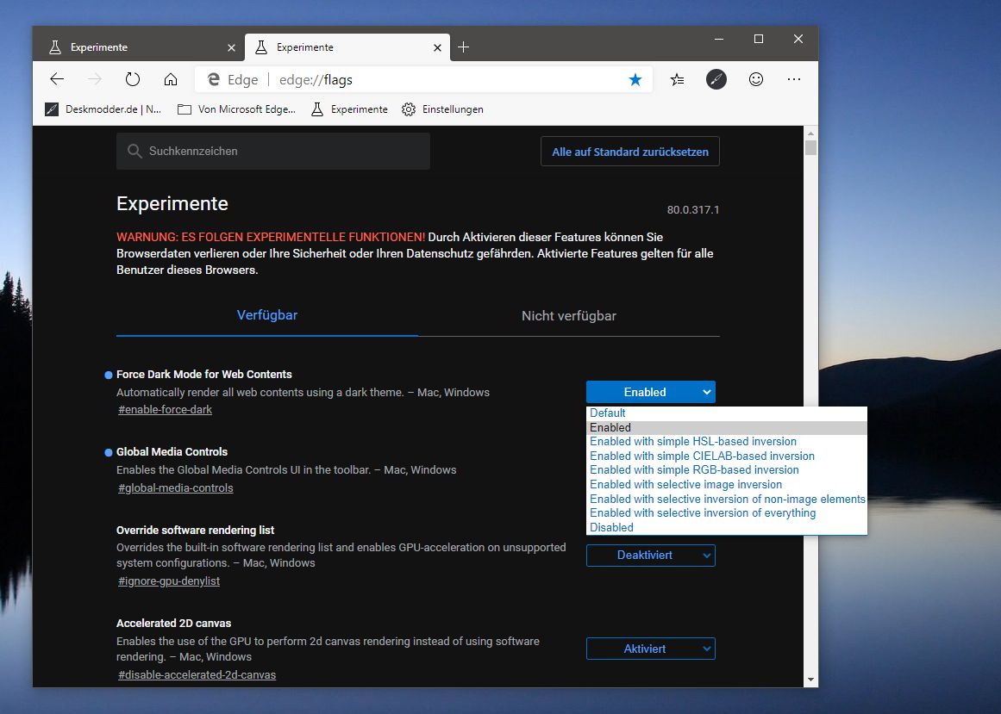Click the edge://flags address bar
The image size is (1001, 714).
pos(422,80)
